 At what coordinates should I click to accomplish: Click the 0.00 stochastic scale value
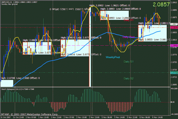pyautogui.click(x=173, y=102)
